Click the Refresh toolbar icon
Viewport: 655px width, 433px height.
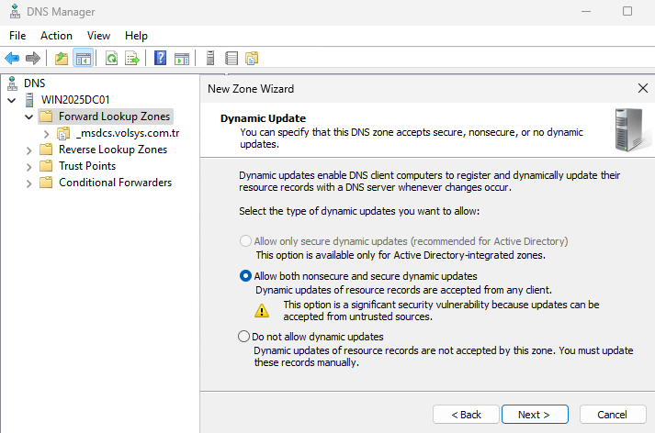click(x=111, y=58)
